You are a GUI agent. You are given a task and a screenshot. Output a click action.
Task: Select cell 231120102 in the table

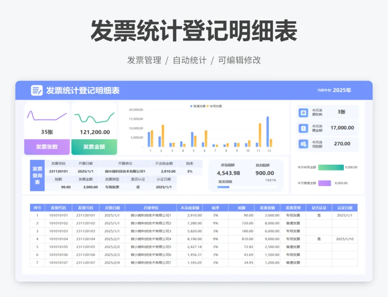(86, 223)
